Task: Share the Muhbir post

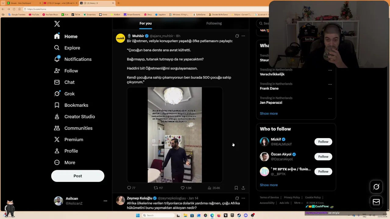Action: 243,188
